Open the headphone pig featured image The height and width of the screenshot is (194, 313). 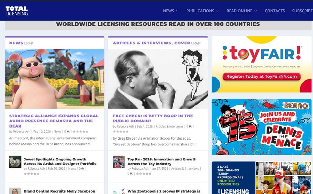click(55, 79)
